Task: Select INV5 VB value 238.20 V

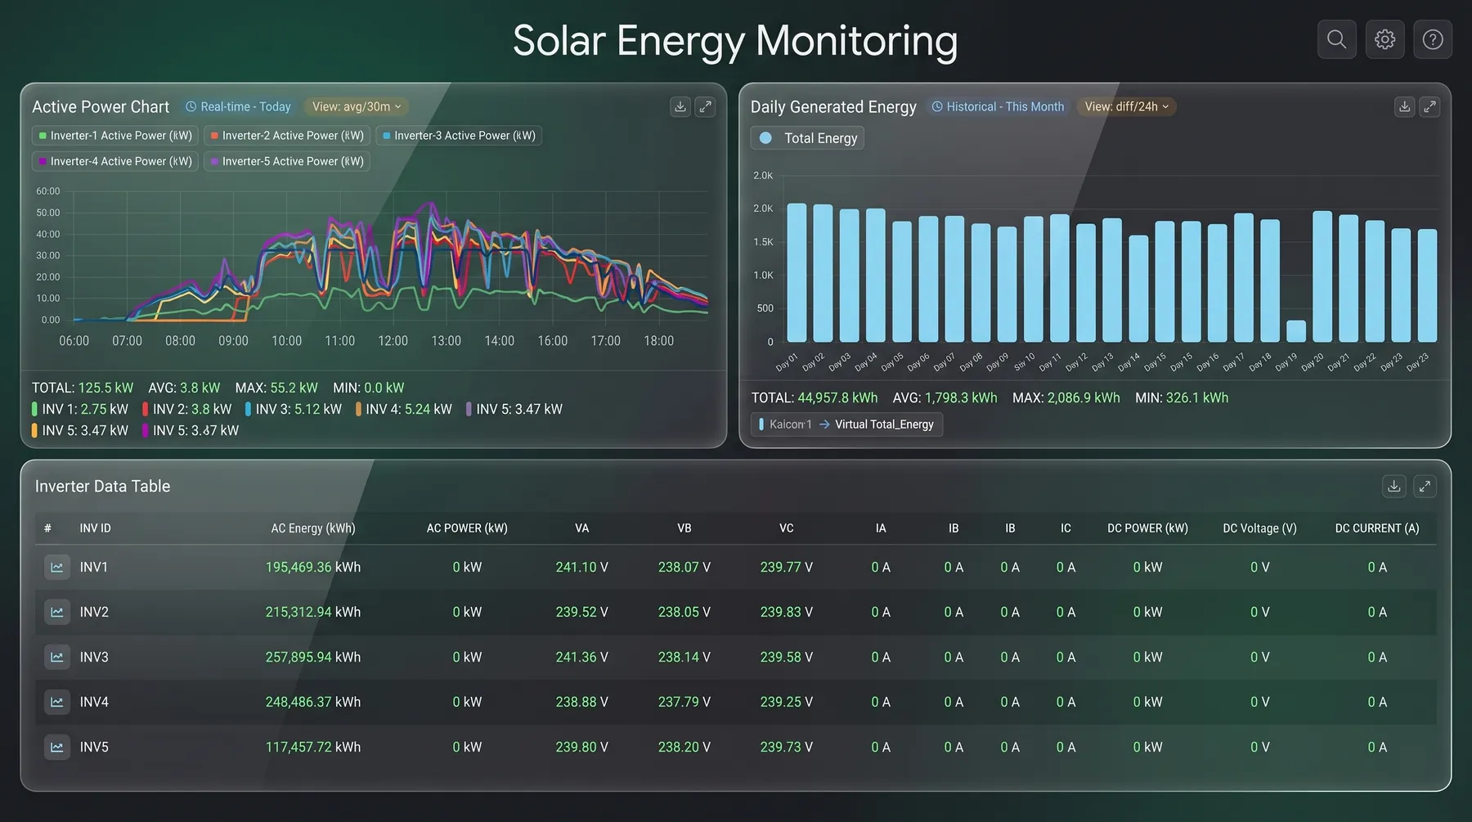Action: tap(684, 748)
